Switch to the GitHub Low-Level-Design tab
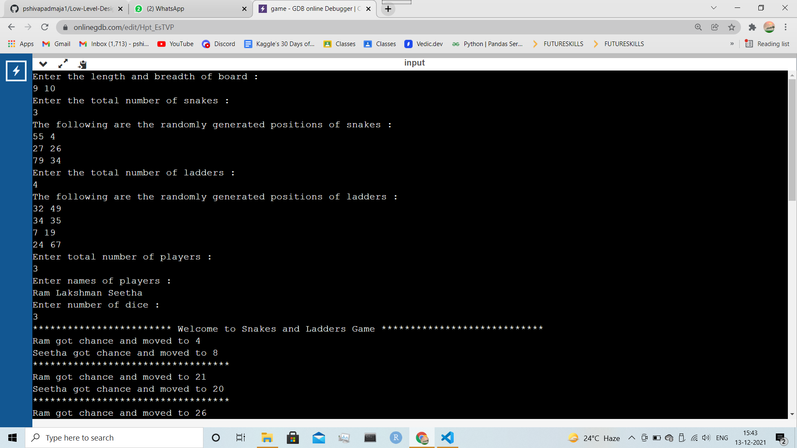The image size is (797, 448). [66, 9]
